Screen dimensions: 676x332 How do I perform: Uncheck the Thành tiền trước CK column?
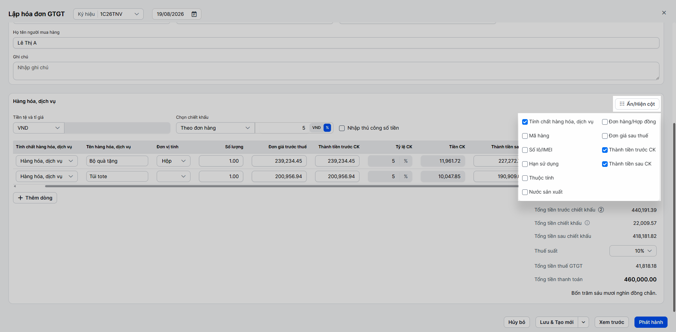(605, 150)
